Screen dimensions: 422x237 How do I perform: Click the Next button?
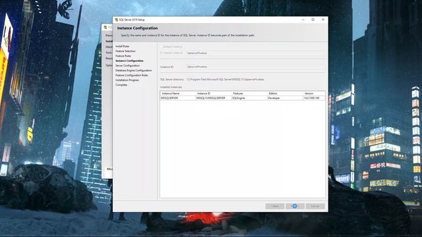(x=295, y=206)
